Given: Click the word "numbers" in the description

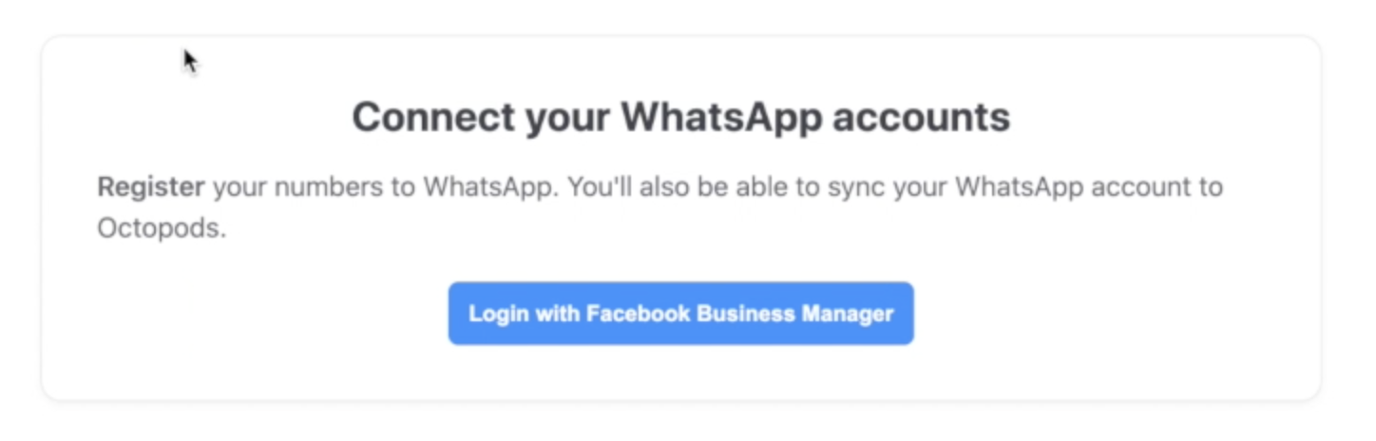Looking at the screenshot, I should 313,186.
